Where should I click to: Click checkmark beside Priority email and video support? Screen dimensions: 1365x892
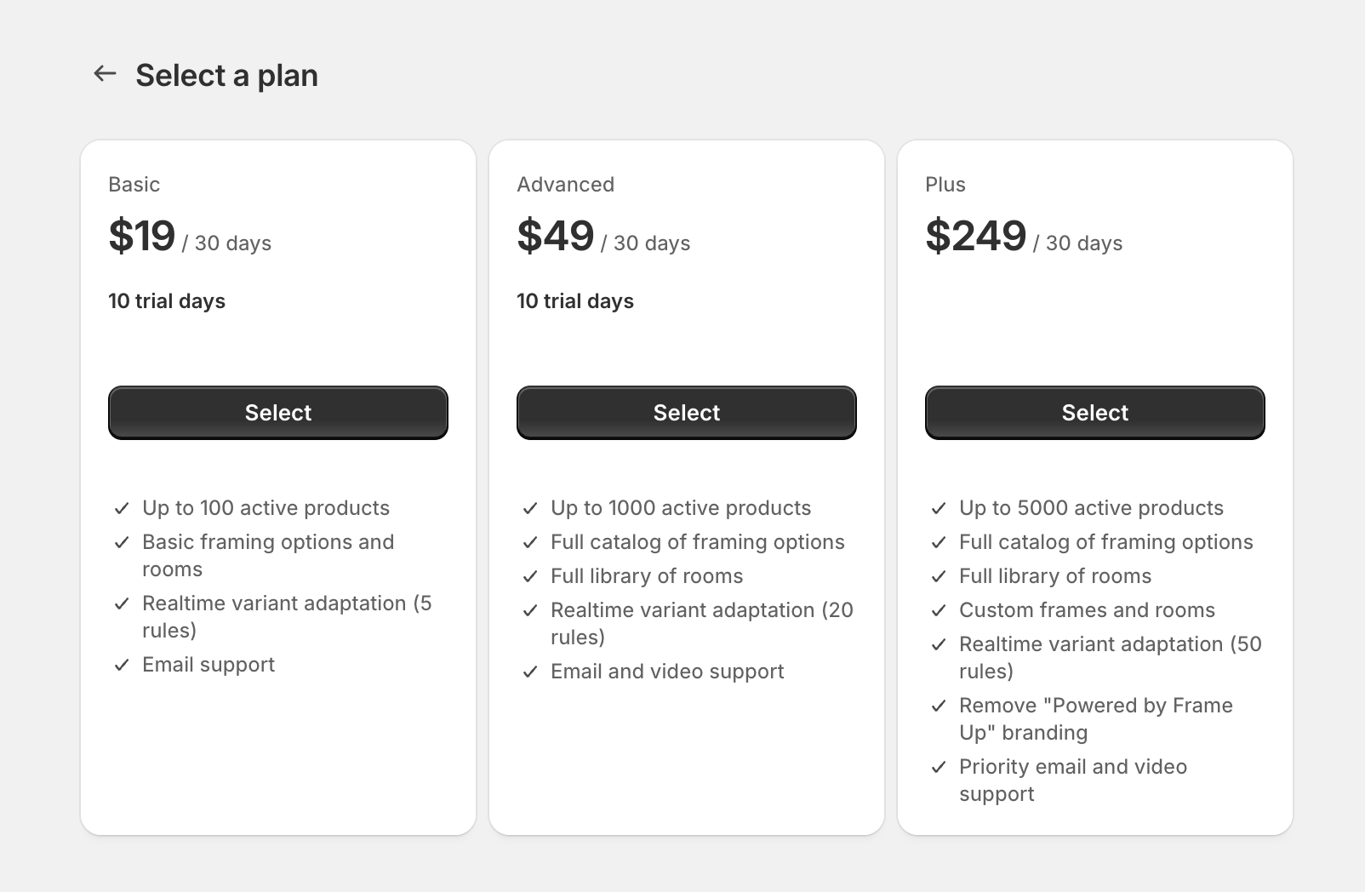pyautogui.click(x=939, y=768)
